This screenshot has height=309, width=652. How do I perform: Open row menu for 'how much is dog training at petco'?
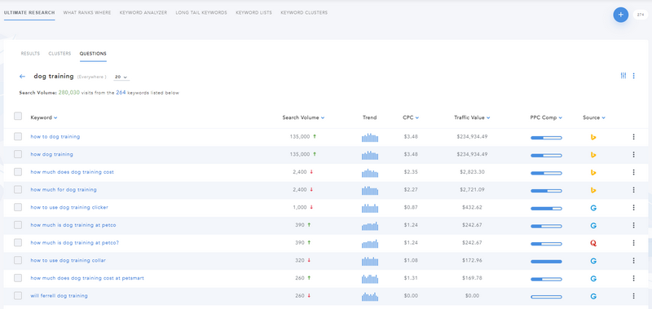pos(633,225)
